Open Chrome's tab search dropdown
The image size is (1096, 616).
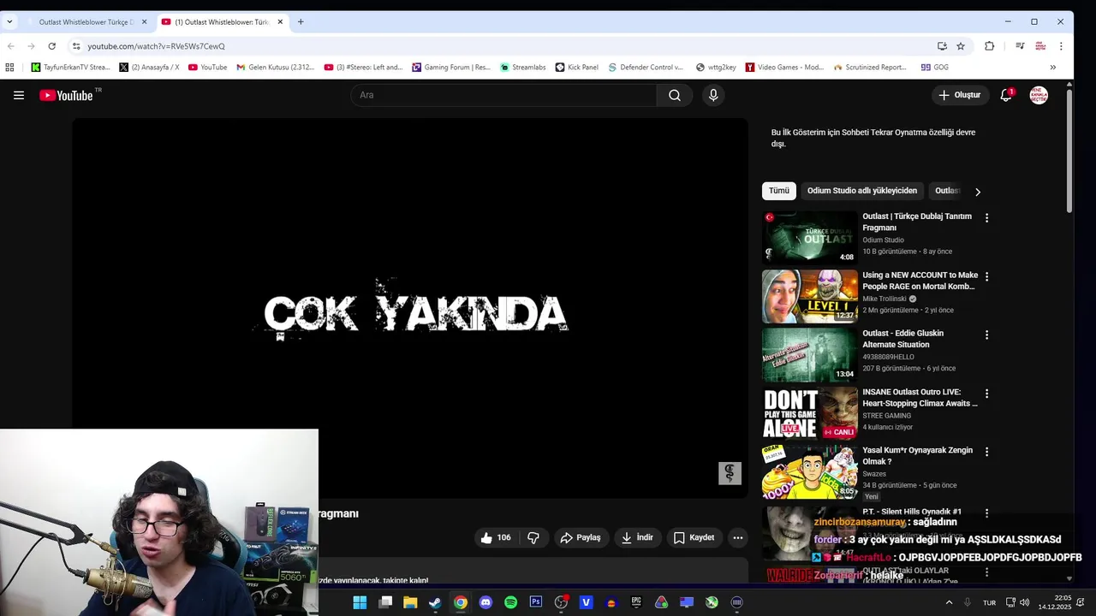(x=9, y=21)
